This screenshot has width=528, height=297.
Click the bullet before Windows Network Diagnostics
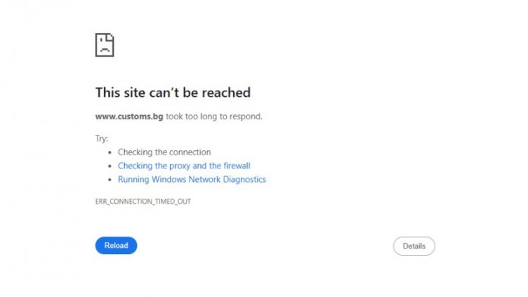coord(110,180)
